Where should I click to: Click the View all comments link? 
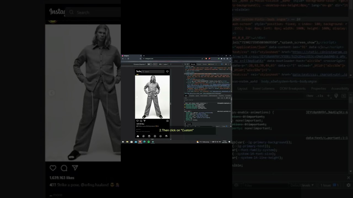pyautogui.click(x=143, y=131)
